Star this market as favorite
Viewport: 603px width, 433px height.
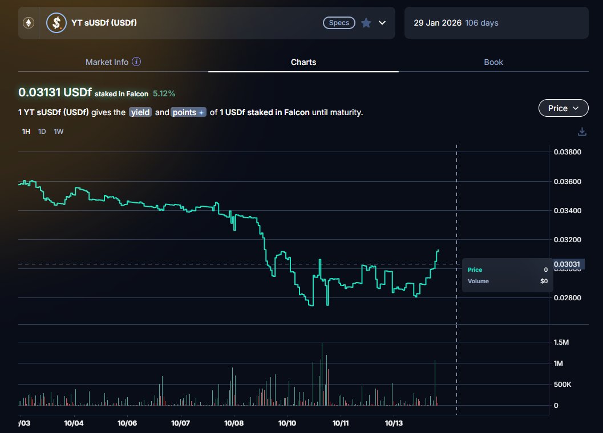point(366,23)
